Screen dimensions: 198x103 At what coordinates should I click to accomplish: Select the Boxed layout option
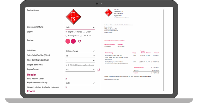(x=75, y=32)
